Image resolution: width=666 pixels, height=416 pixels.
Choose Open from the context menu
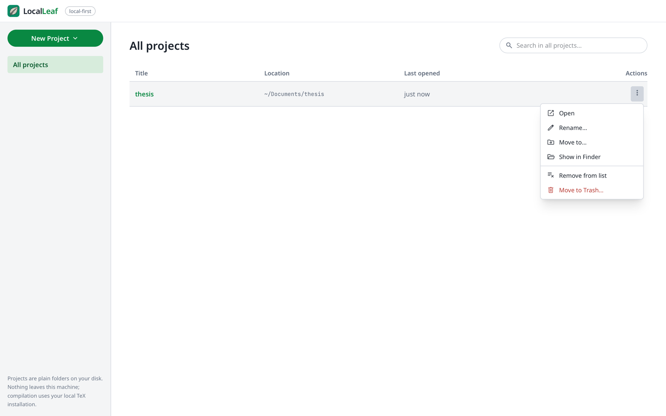591,113
